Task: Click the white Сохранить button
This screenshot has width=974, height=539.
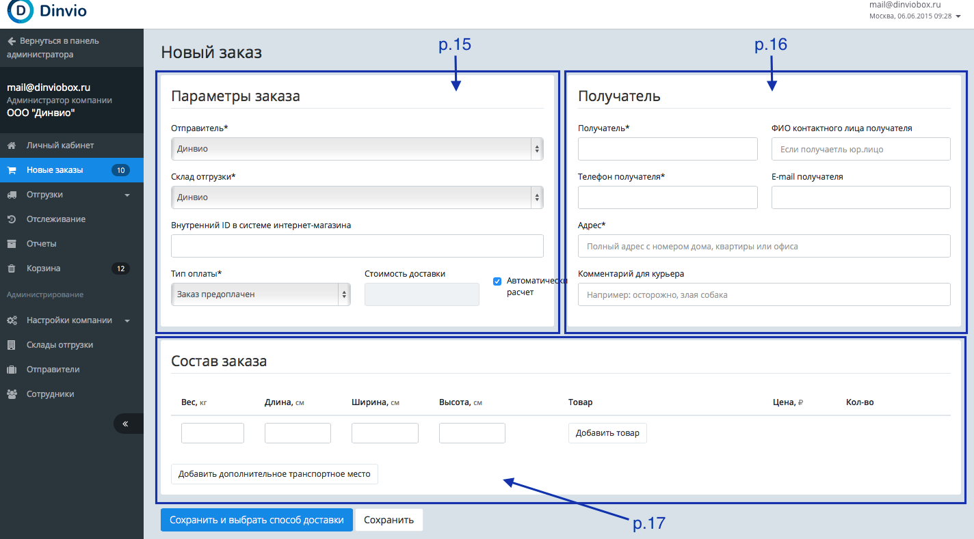Action: (389, 520)
